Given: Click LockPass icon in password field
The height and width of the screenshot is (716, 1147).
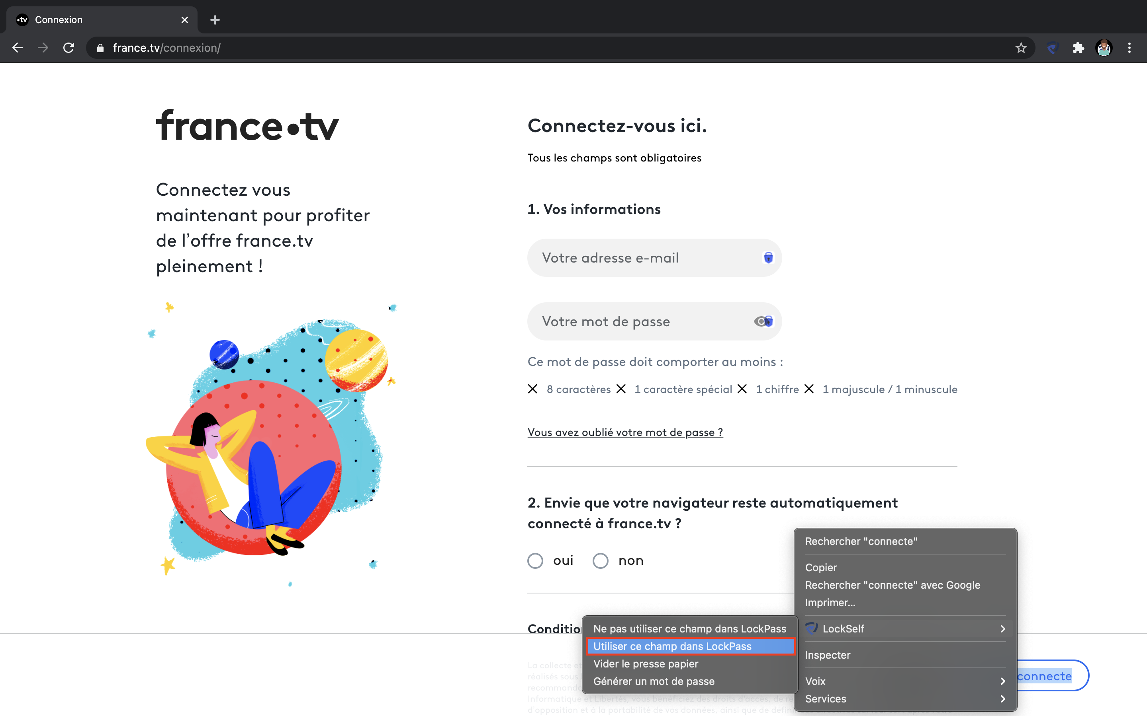Looking at the screenshot, I should point(769,321).
